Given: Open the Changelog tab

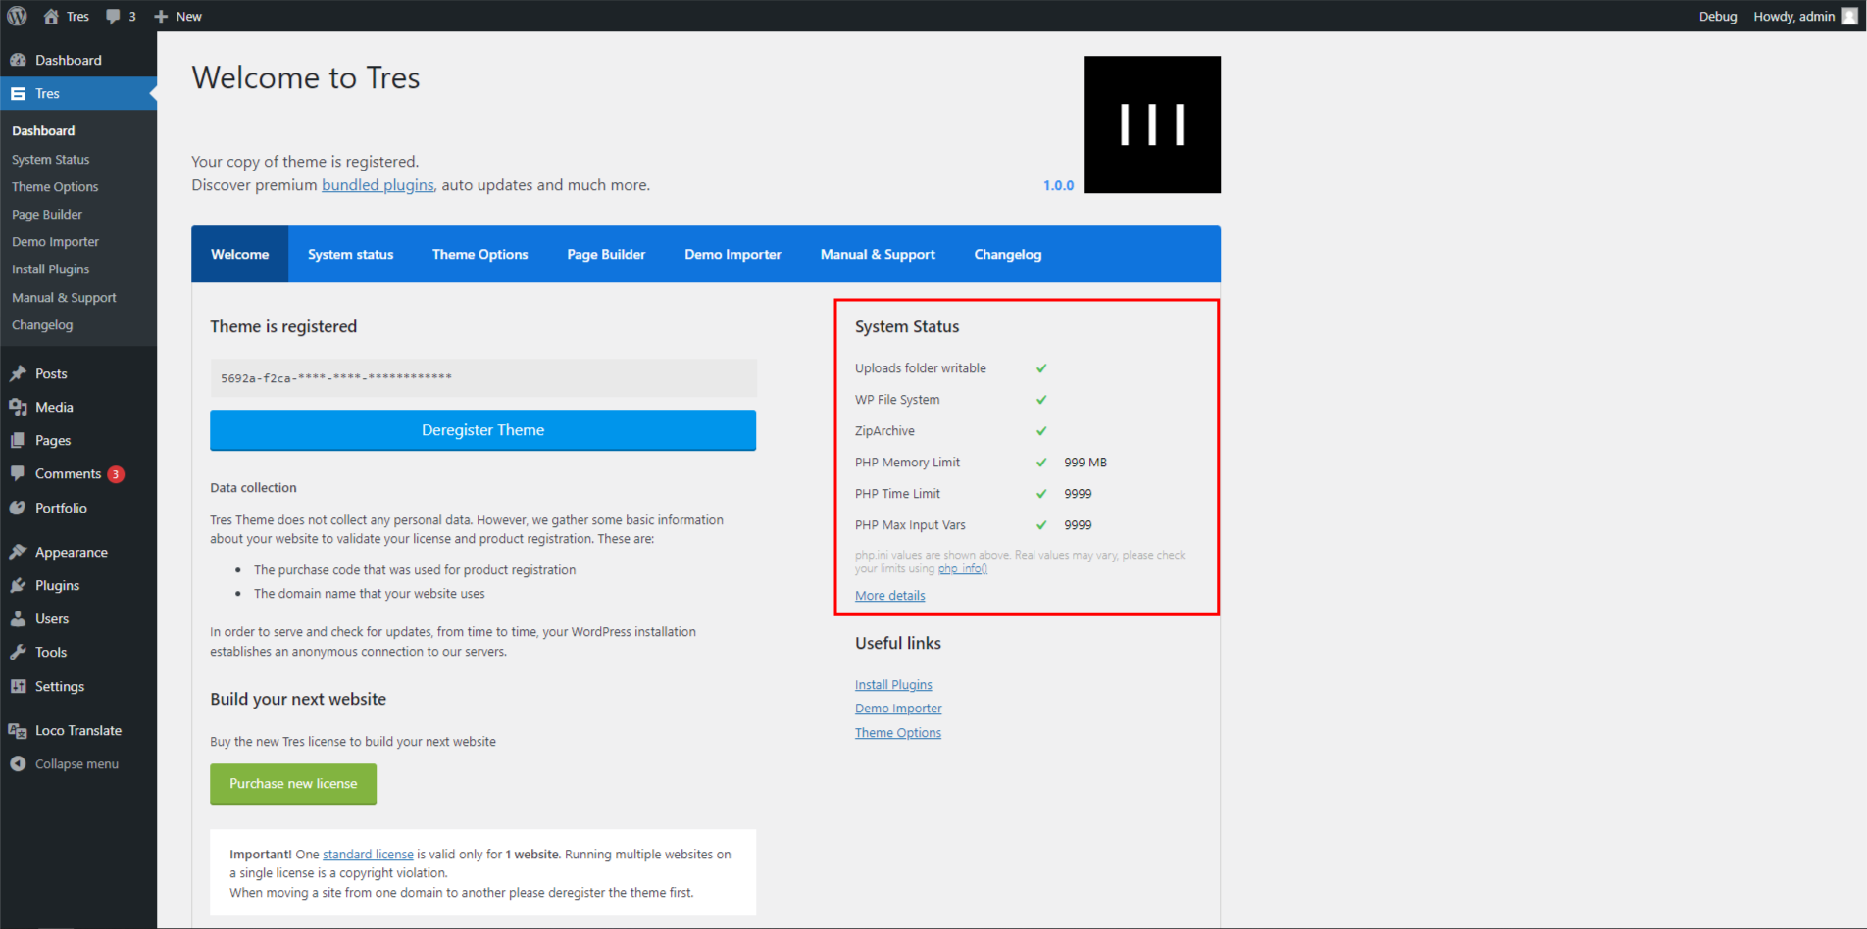Looking at the screenshot, I should (1008, 254).
